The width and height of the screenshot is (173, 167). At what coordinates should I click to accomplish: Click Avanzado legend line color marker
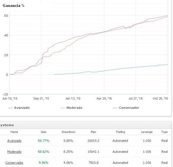click(10, 108)
